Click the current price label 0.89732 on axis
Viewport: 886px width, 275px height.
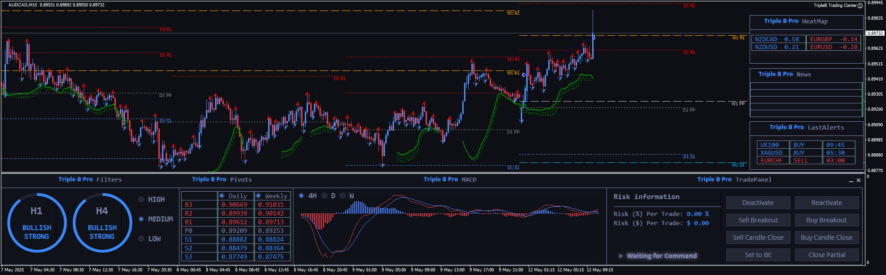[875, 33]
